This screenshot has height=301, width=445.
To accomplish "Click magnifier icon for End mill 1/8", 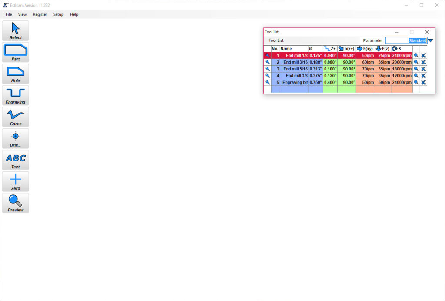I will click(416, 55).
